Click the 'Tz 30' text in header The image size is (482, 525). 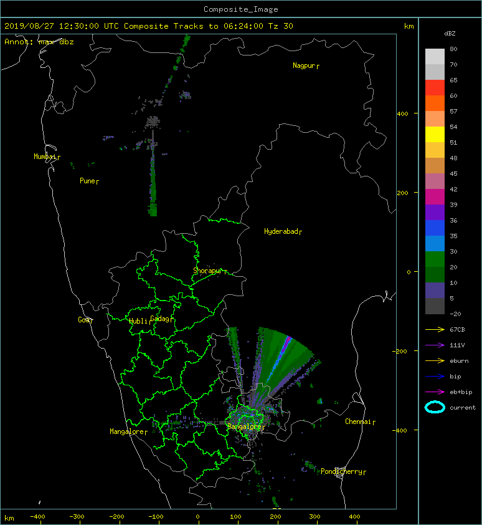click(x=281, y=26)
